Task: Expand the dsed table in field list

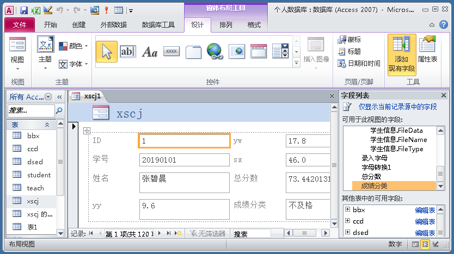Action: click(348, 232)
